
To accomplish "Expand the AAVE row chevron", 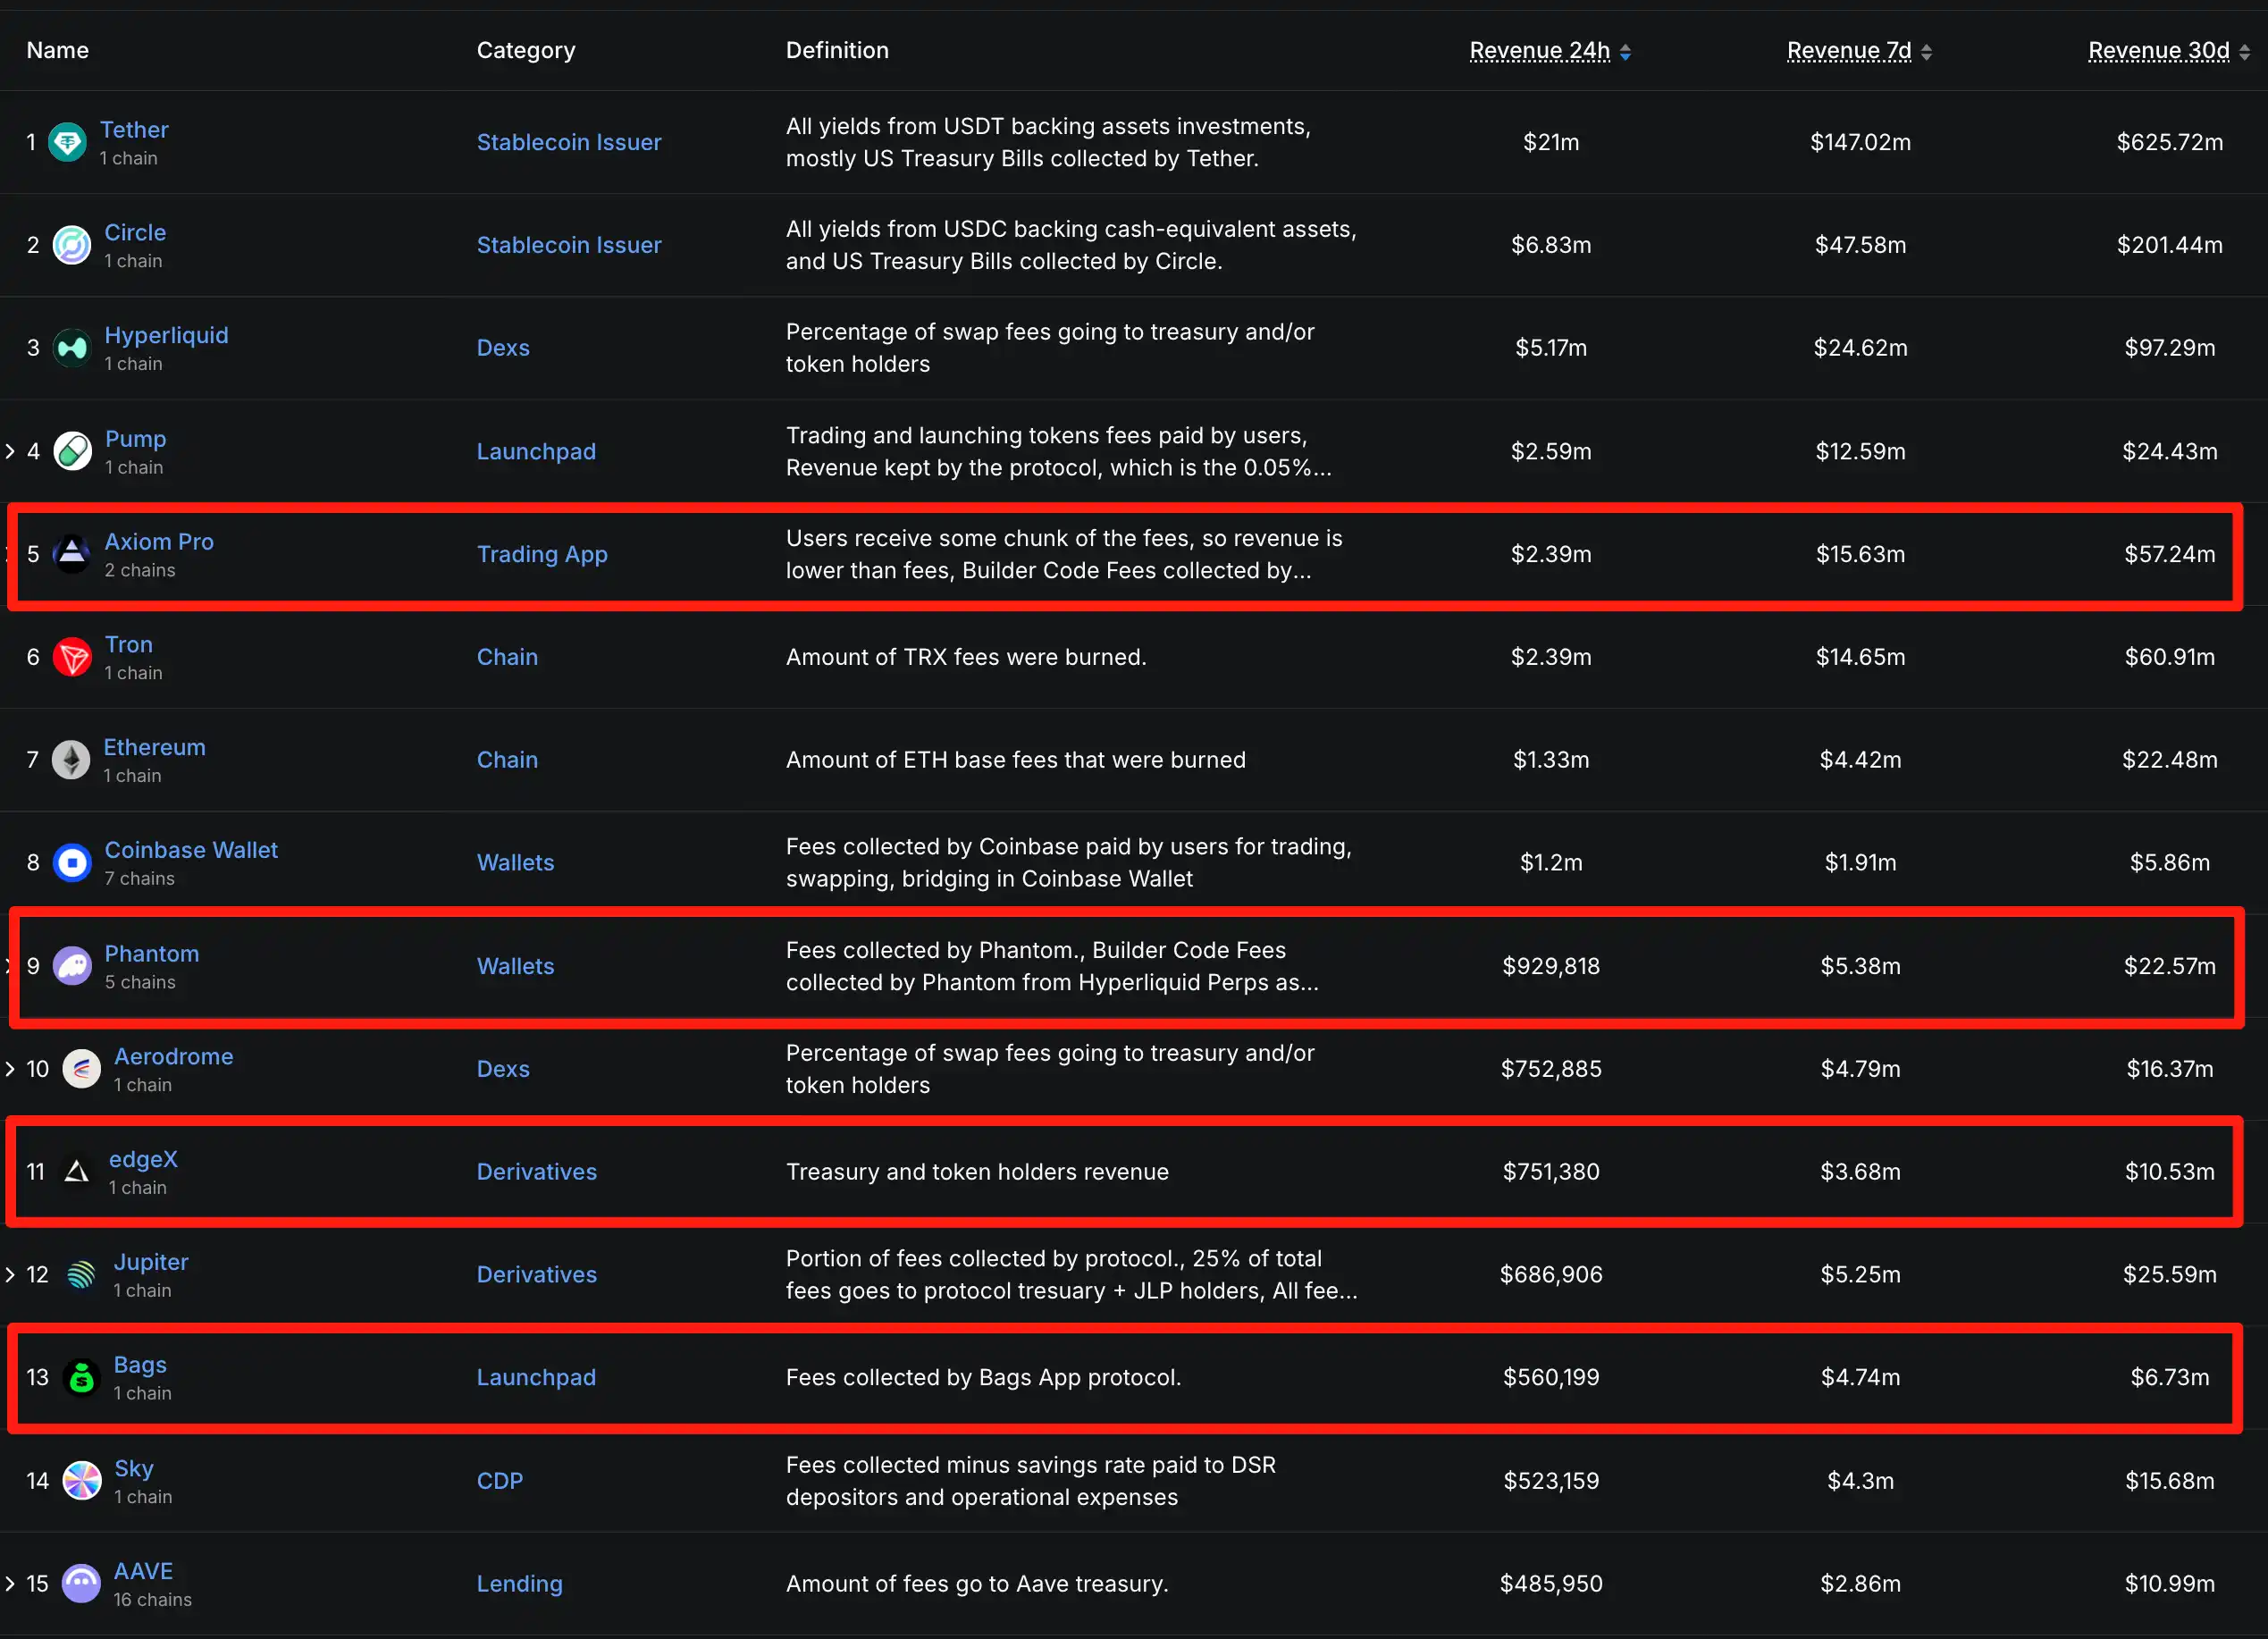I will [10, 1584].
